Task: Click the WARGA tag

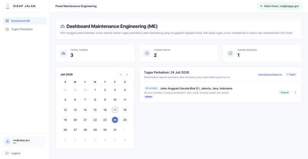Action: point(149,97)
